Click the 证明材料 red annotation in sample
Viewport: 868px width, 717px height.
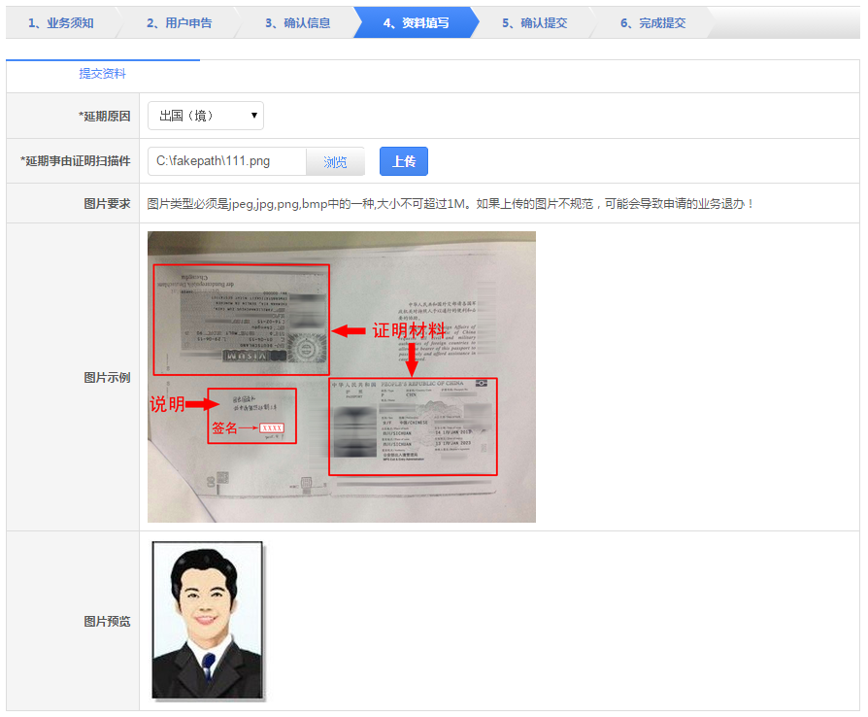[408, 330]
